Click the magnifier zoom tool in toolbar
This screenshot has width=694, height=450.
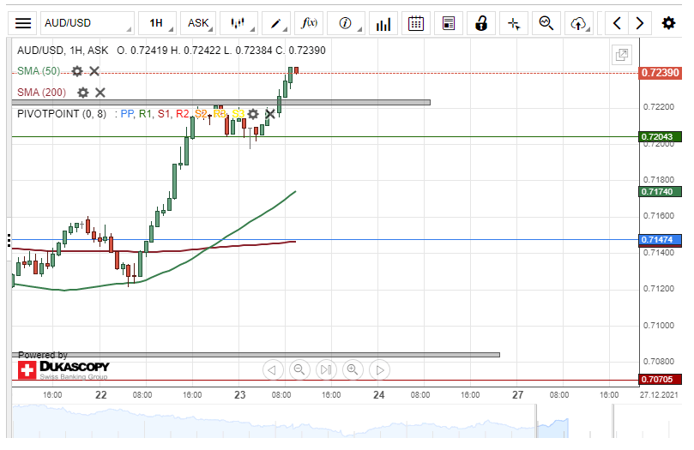tap(545, 23)
